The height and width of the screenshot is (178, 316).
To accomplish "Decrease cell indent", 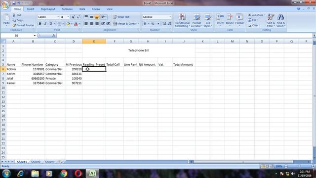I will point(103,24).
